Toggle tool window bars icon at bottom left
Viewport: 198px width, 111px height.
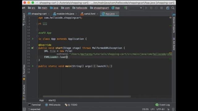point(24,109)
